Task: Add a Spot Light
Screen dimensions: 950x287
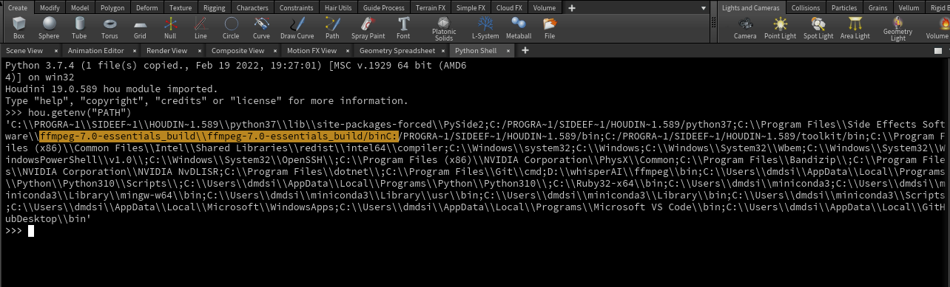Action: [818, 28]
